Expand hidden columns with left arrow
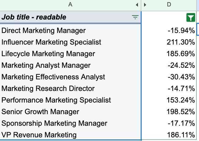This screenshot has height=141, width=199. [x=137, y=5]
